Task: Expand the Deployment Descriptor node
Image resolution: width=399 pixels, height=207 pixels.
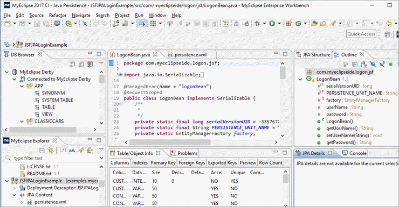Action: click(15, 188)
